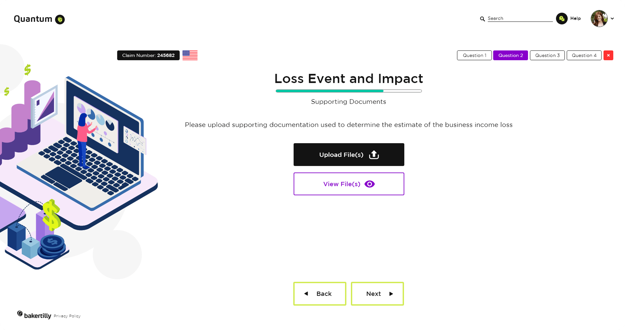Click the Quantum logo icon
Viewport: 625px width, 330px height.
60,20
